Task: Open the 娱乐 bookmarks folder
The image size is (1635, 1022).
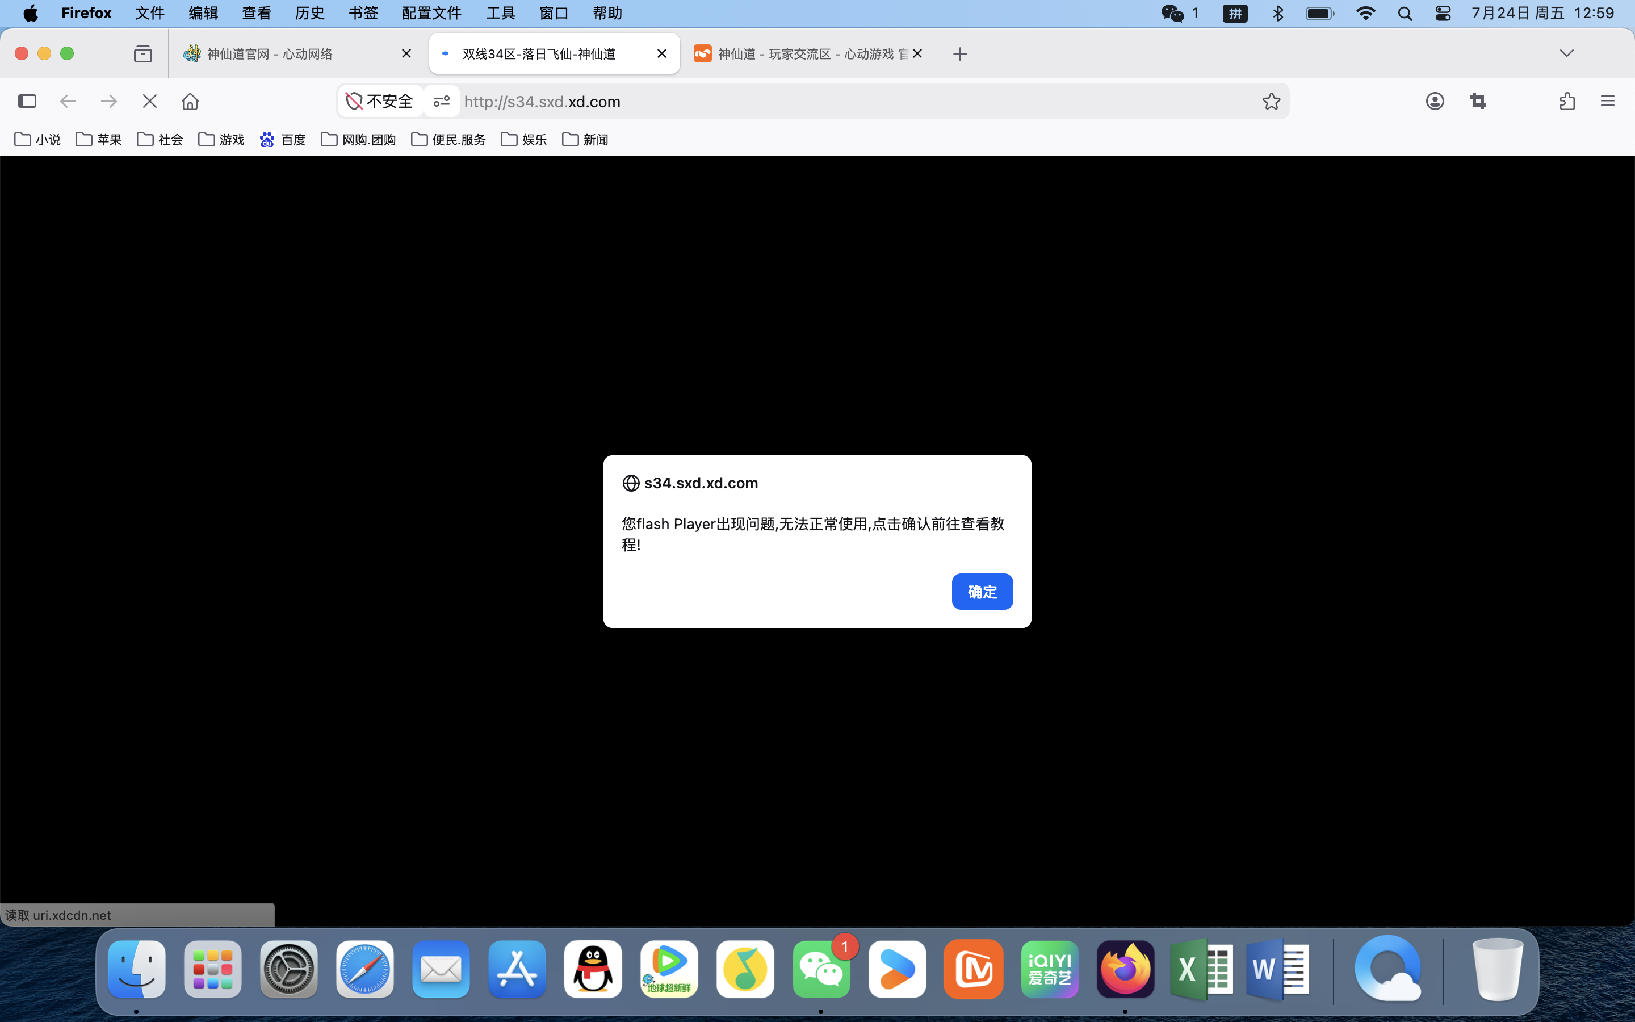Action: click(525, 139)
